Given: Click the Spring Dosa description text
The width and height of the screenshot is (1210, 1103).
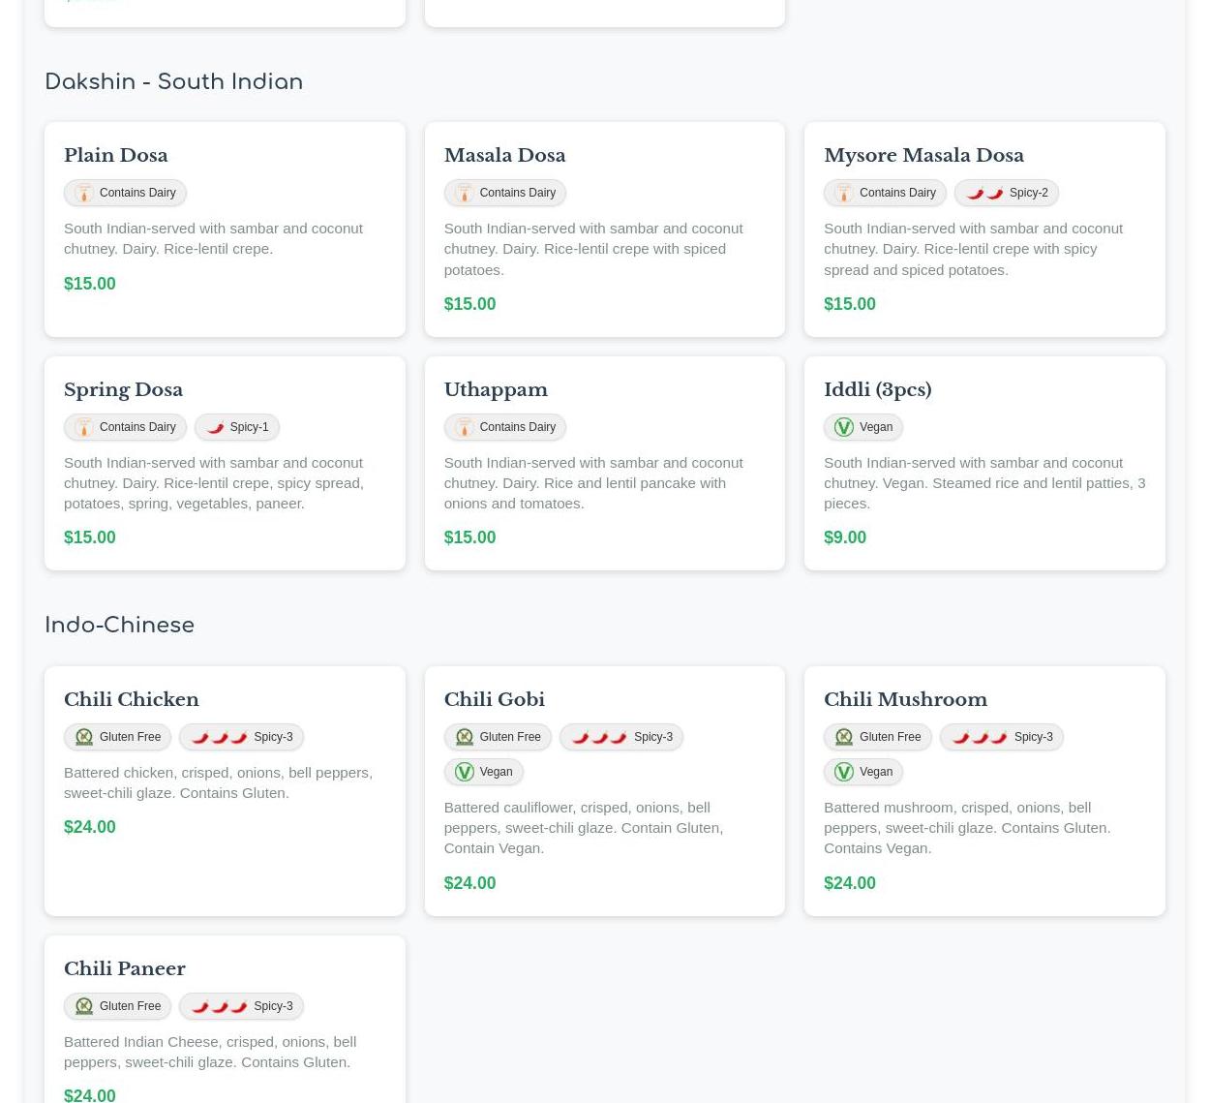Looking at the screenshot, I should (214, 482).
